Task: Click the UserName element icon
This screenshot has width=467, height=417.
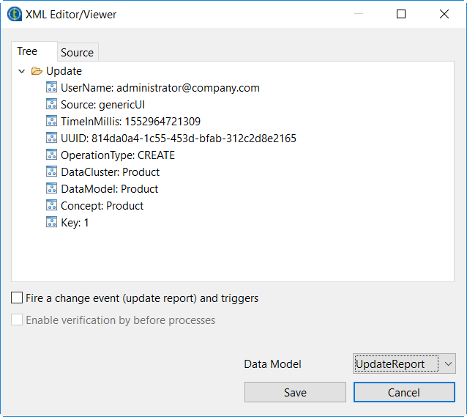Action: [52, 88]
